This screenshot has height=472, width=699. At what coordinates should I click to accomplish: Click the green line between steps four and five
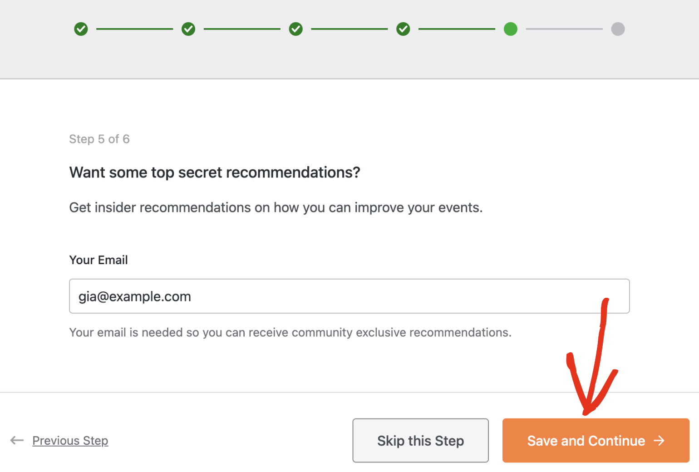[457, 29]
